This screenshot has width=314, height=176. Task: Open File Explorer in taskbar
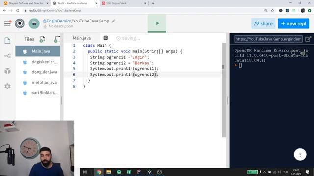109,172
